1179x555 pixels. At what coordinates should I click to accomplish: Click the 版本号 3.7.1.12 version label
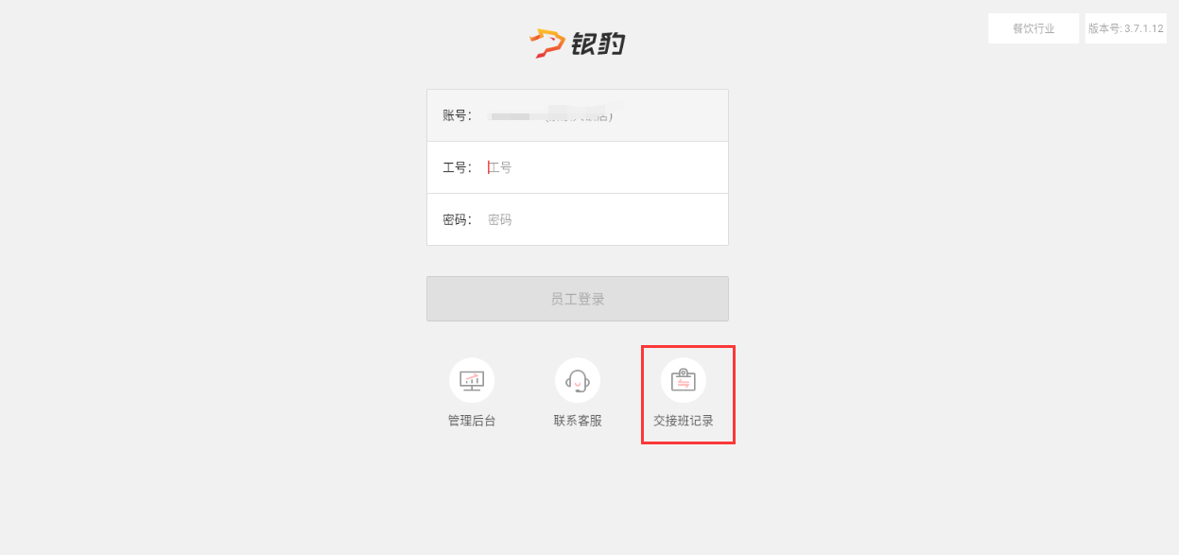click(x=1125, y=28)
